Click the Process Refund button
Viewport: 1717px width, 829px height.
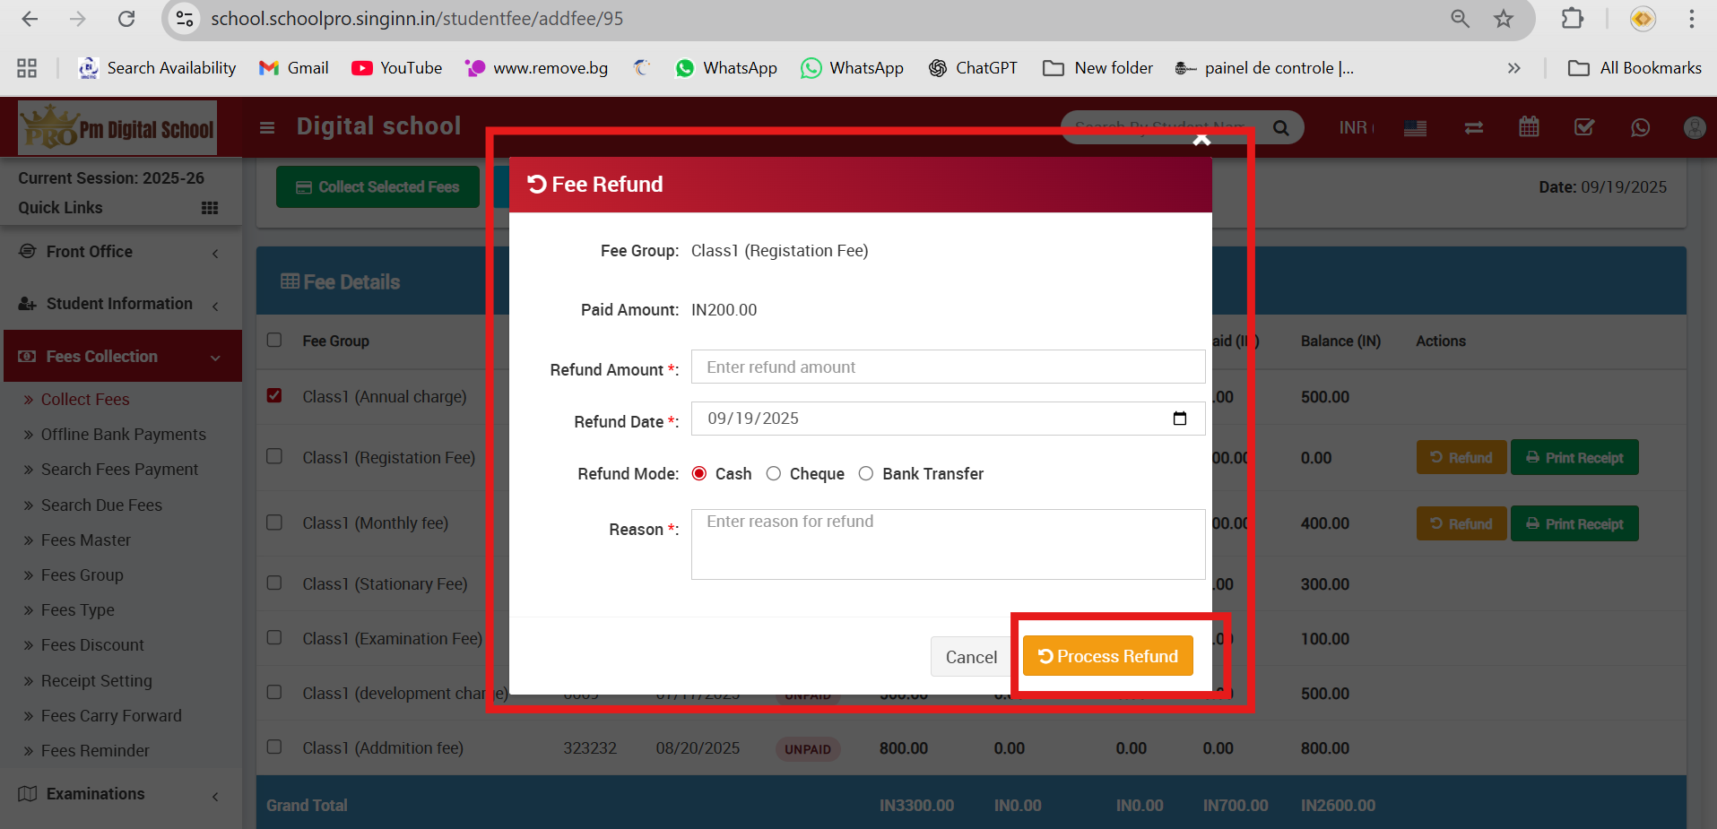click(x=1107, y=656)
